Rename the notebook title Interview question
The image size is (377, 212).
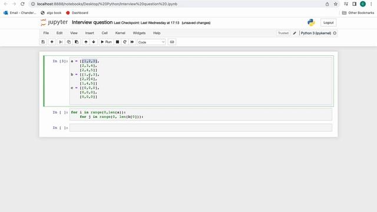pyautogui.click(x=92, y=22)
